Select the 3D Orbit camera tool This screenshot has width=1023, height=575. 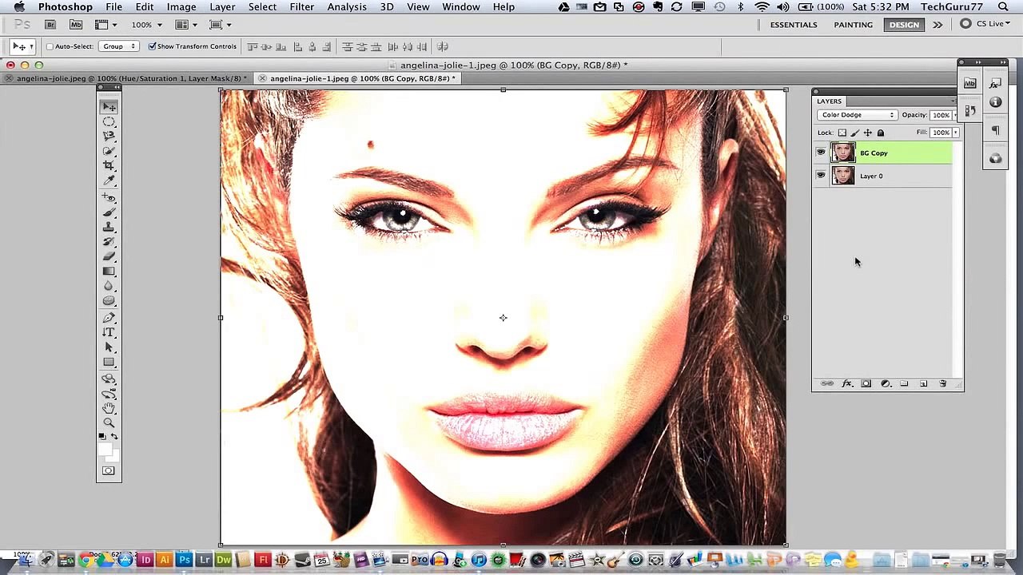point(109,394)
